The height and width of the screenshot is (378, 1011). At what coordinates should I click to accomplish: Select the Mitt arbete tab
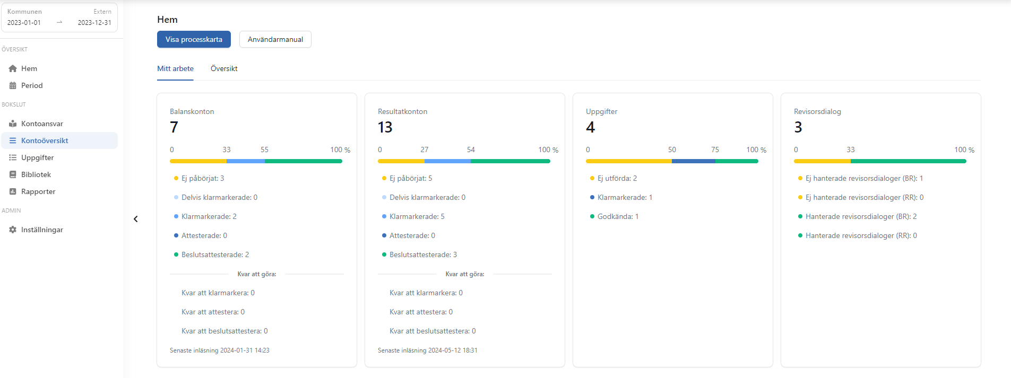click(175, 68)
